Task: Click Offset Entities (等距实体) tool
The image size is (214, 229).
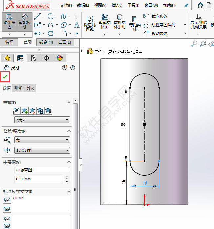Action: pos(135,24)
